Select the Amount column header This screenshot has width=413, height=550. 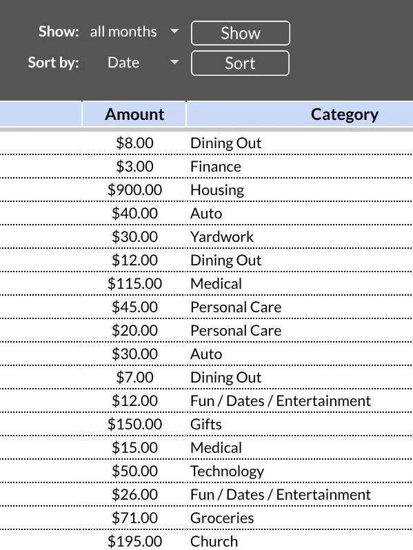134,114
